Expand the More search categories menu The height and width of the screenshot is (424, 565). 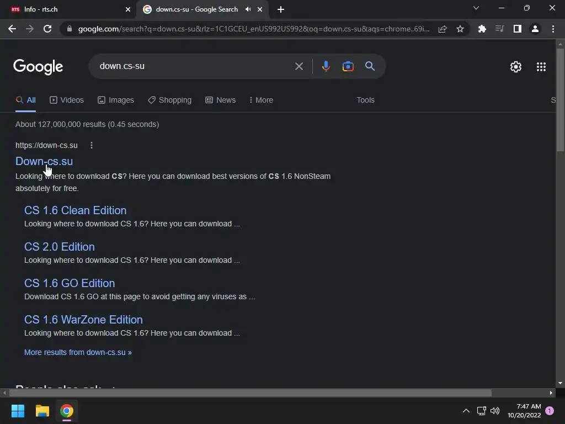click(x=261, y=100)
